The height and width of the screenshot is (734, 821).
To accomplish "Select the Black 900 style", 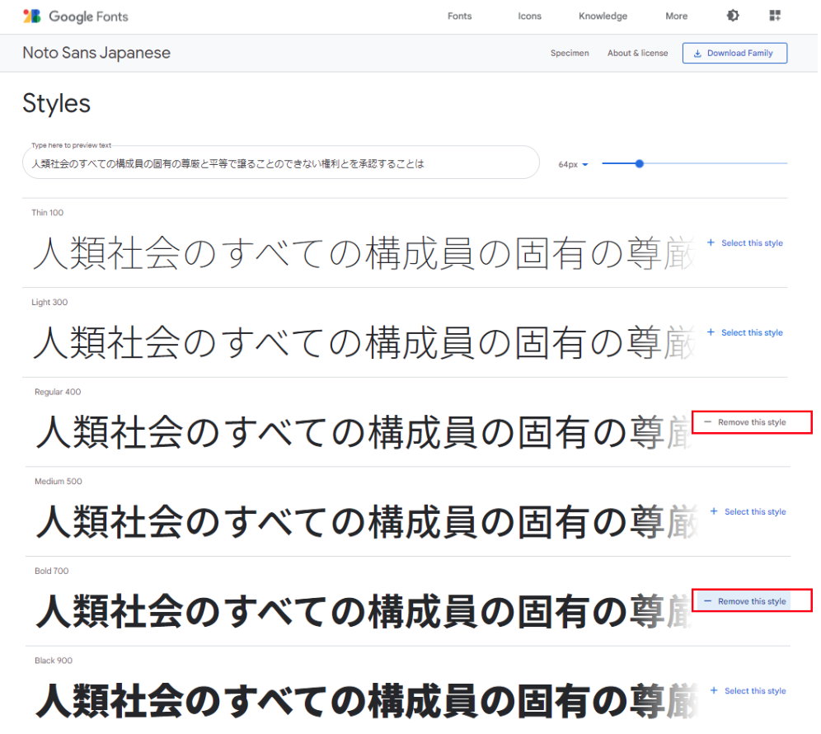I will point(748,691).
